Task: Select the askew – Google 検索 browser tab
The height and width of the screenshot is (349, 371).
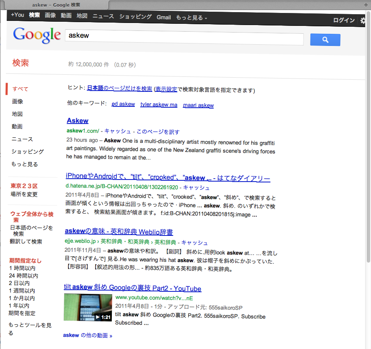Action: click(55, 5)
